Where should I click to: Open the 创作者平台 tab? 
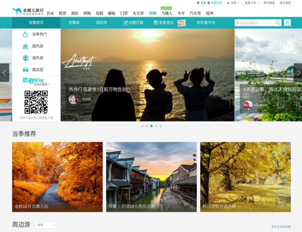pos(206,23)
